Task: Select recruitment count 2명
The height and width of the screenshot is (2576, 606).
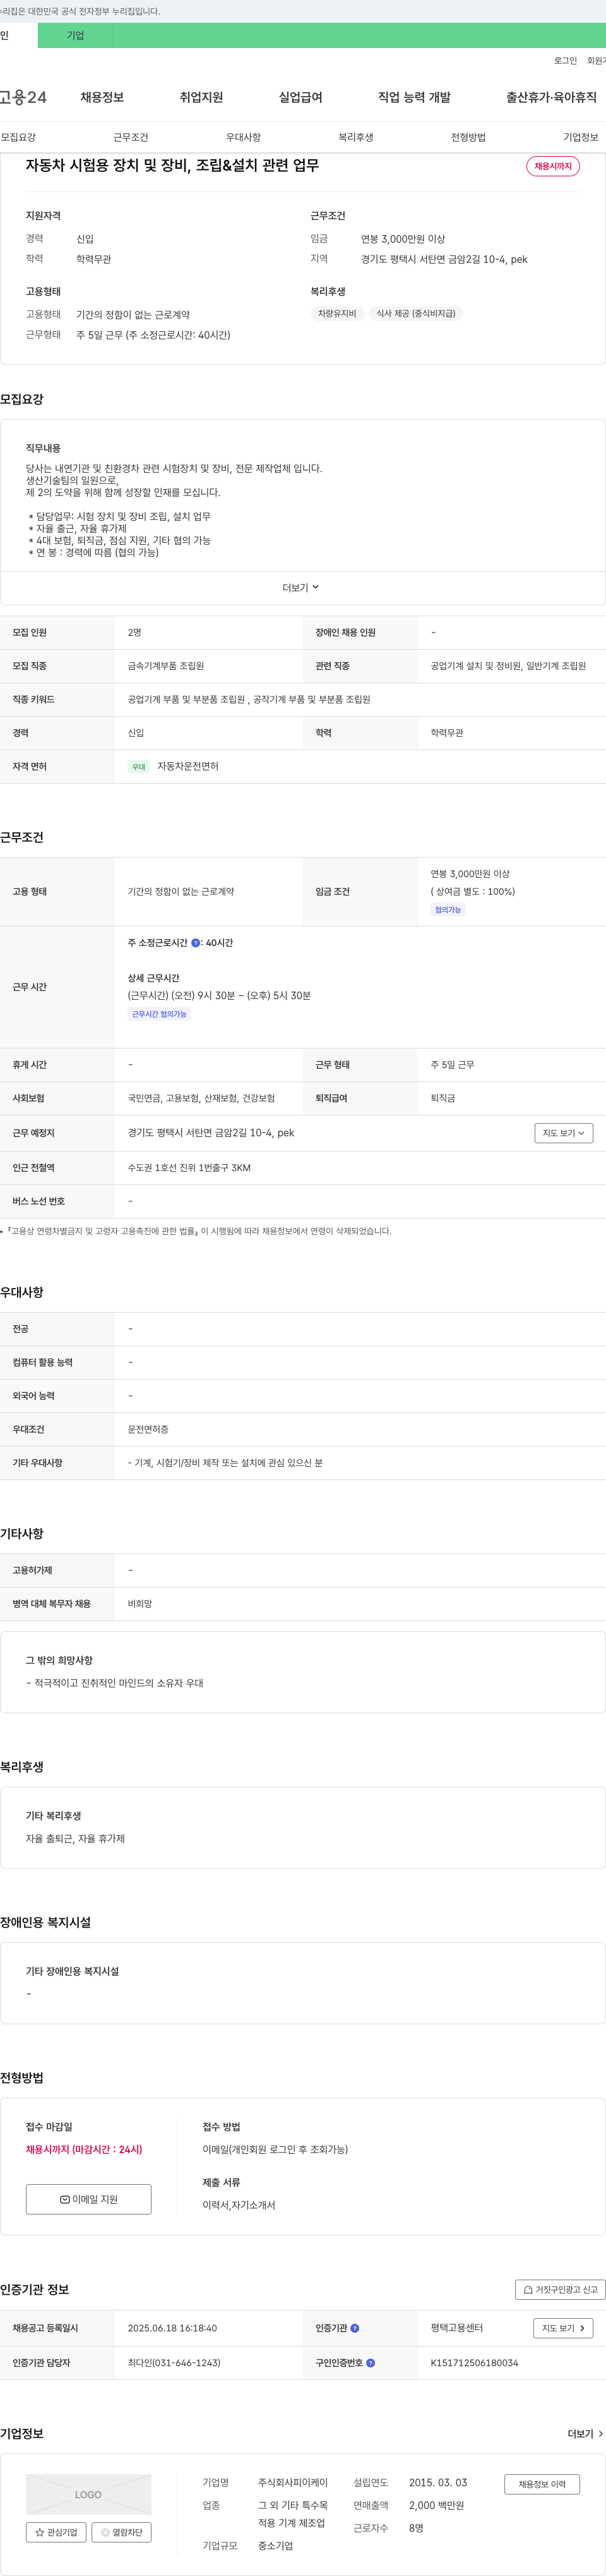Action: tap(135, 633)
